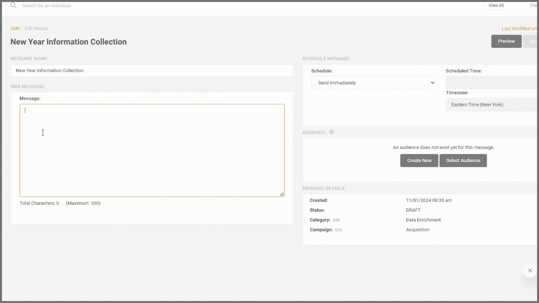
Task: Click inside the SMS Message textarea
Action: [152, 150]
